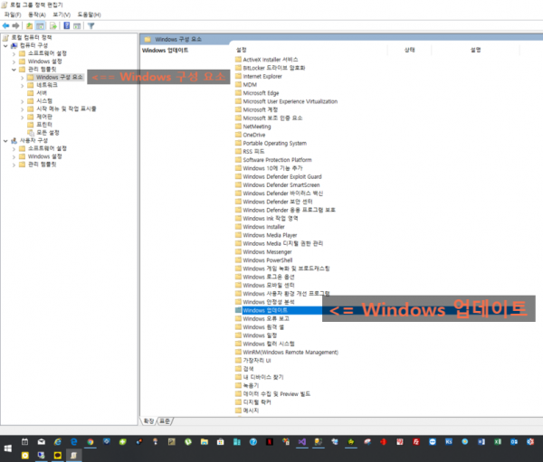Viewport: 543px width, 462px height.
Task: Select the Microsoft Edge folder
Action: tap(261, 93)
